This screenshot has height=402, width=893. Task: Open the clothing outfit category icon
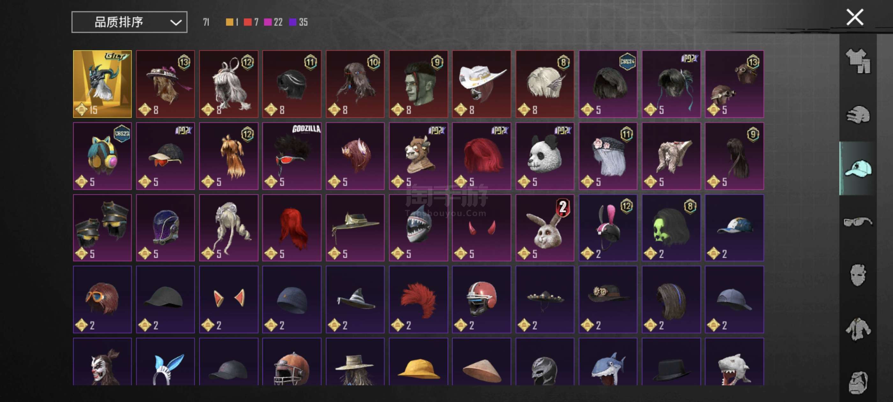pyautogui.click(x=858, y=61)
